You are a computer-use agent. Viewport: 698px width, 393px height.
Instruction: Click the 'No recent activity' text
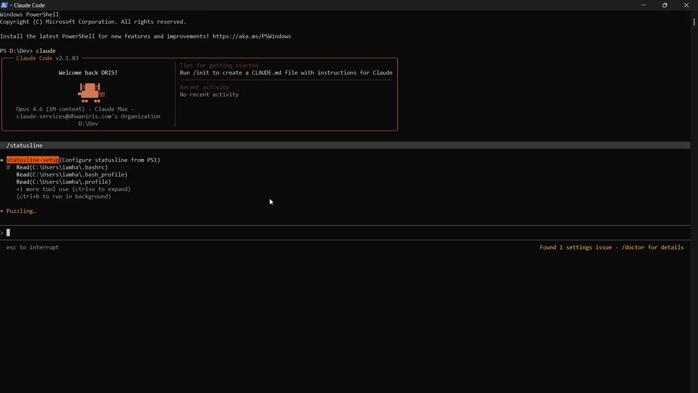coord(209,95)
